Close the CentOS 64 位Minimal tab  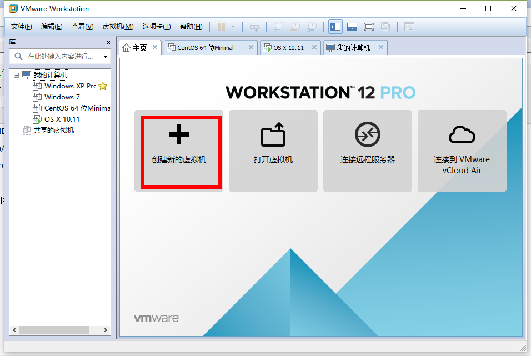pyautogui.click(x=251, y=47)
